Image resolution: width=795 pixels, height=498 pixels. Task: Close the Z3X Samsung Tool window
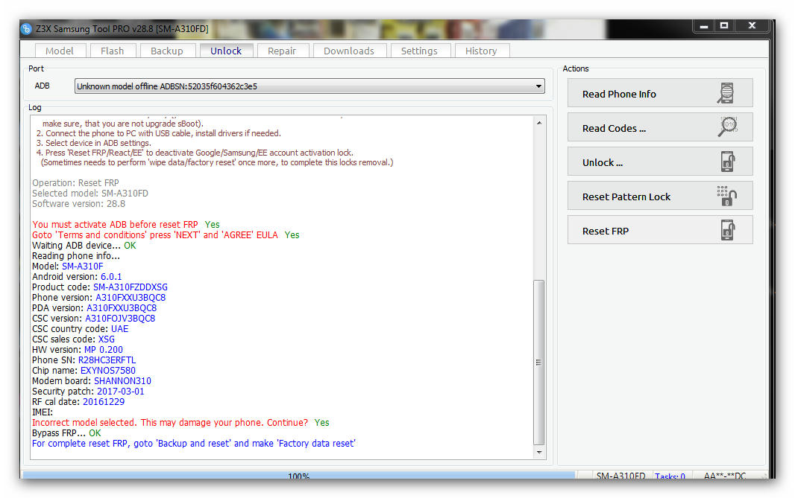(752, 26)
